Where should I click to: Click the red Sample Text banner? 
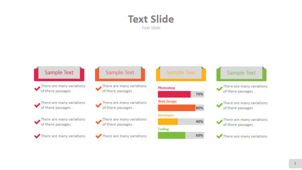[x=59, y=74]
